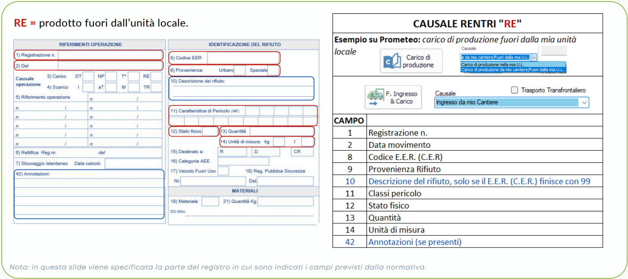This screenshot has height=279, width=628.
Task: Tick the Urbano provenienza box
Action: coord(239,71)
